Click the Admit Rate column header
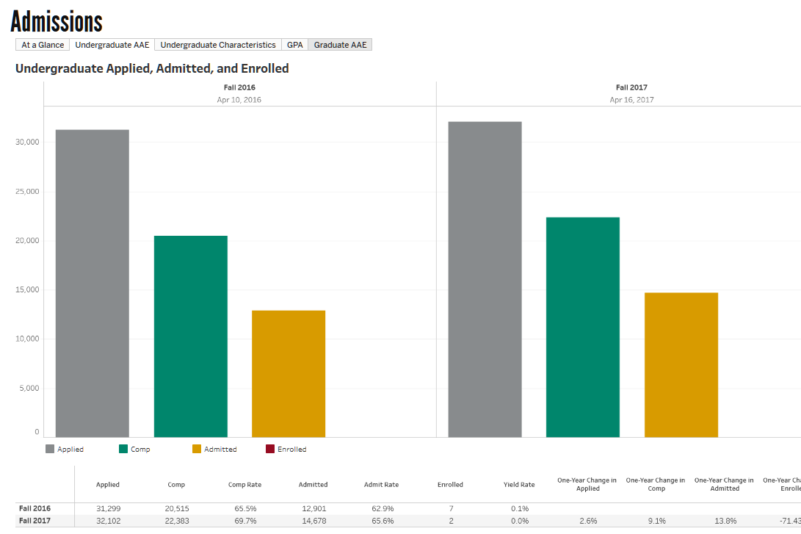The height and width of the screenshot is (534, 801). [x=381, y=485]
